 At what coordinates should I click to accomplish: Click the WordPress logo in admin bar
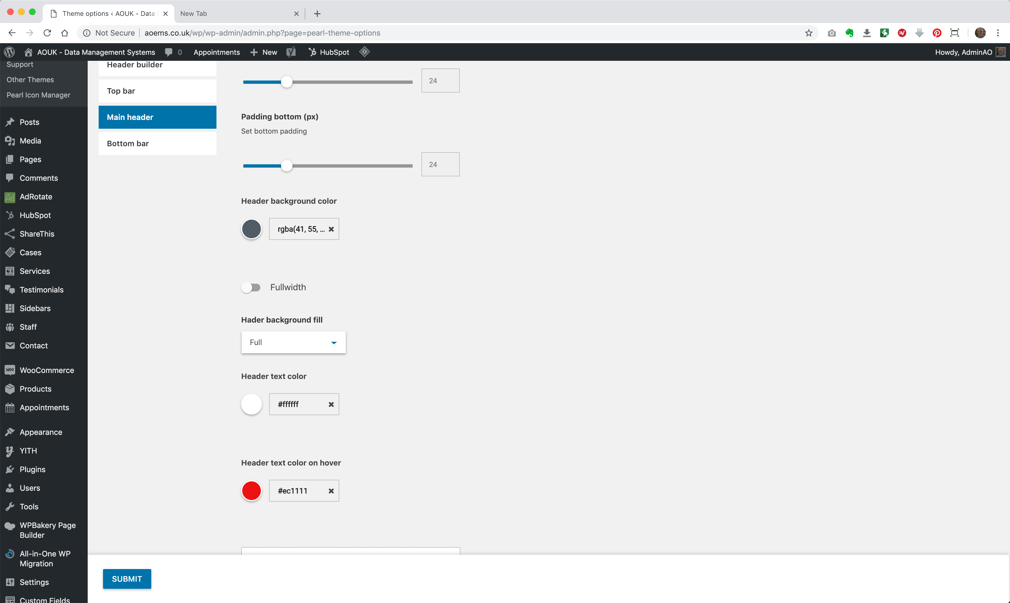(x=10, y=52)
